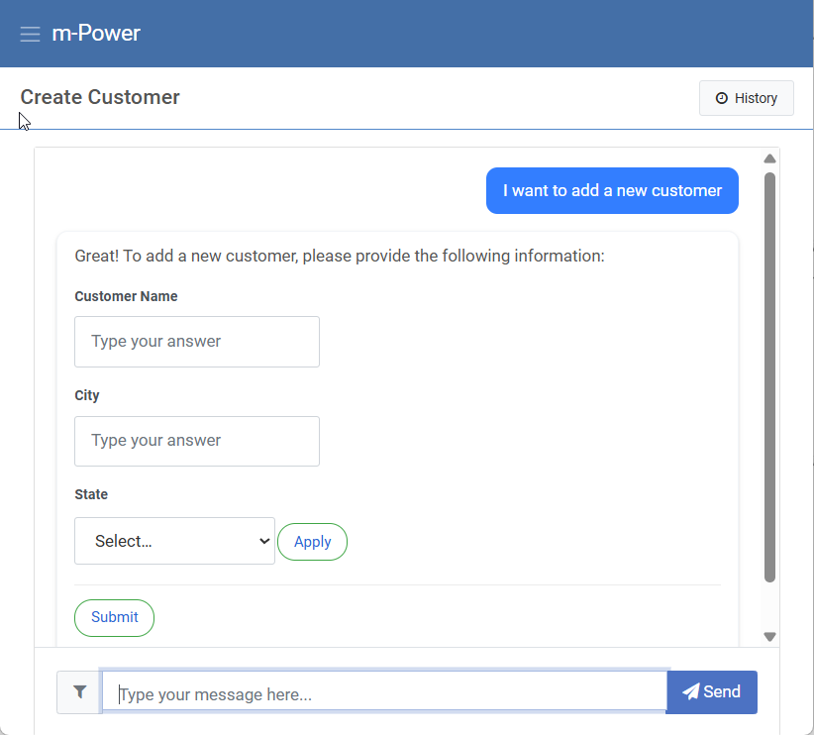Open the hamburger navigation menu
Viewport: 814px width, 735px height.
30,34
